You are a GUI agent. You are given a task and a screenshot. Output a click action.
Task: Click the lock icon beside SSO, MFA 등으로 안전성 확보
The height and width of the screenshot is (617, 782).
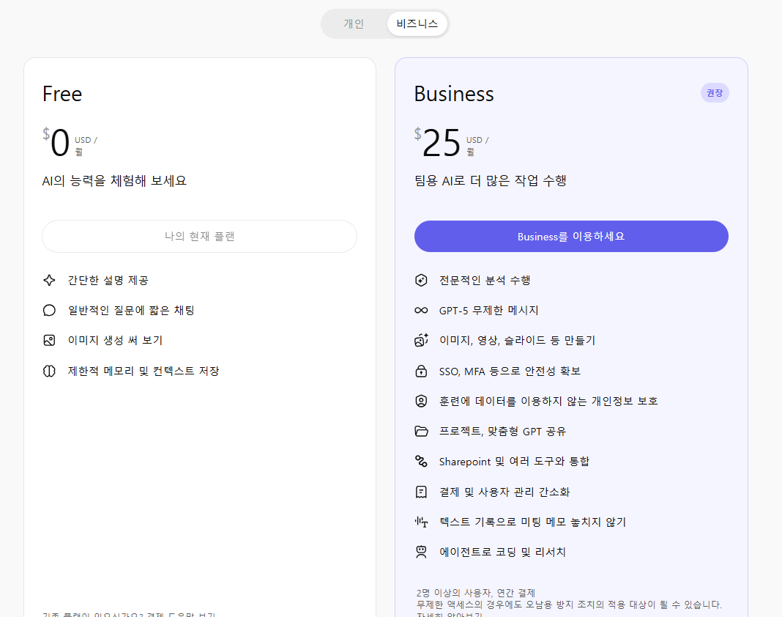[x=422, y=371]
